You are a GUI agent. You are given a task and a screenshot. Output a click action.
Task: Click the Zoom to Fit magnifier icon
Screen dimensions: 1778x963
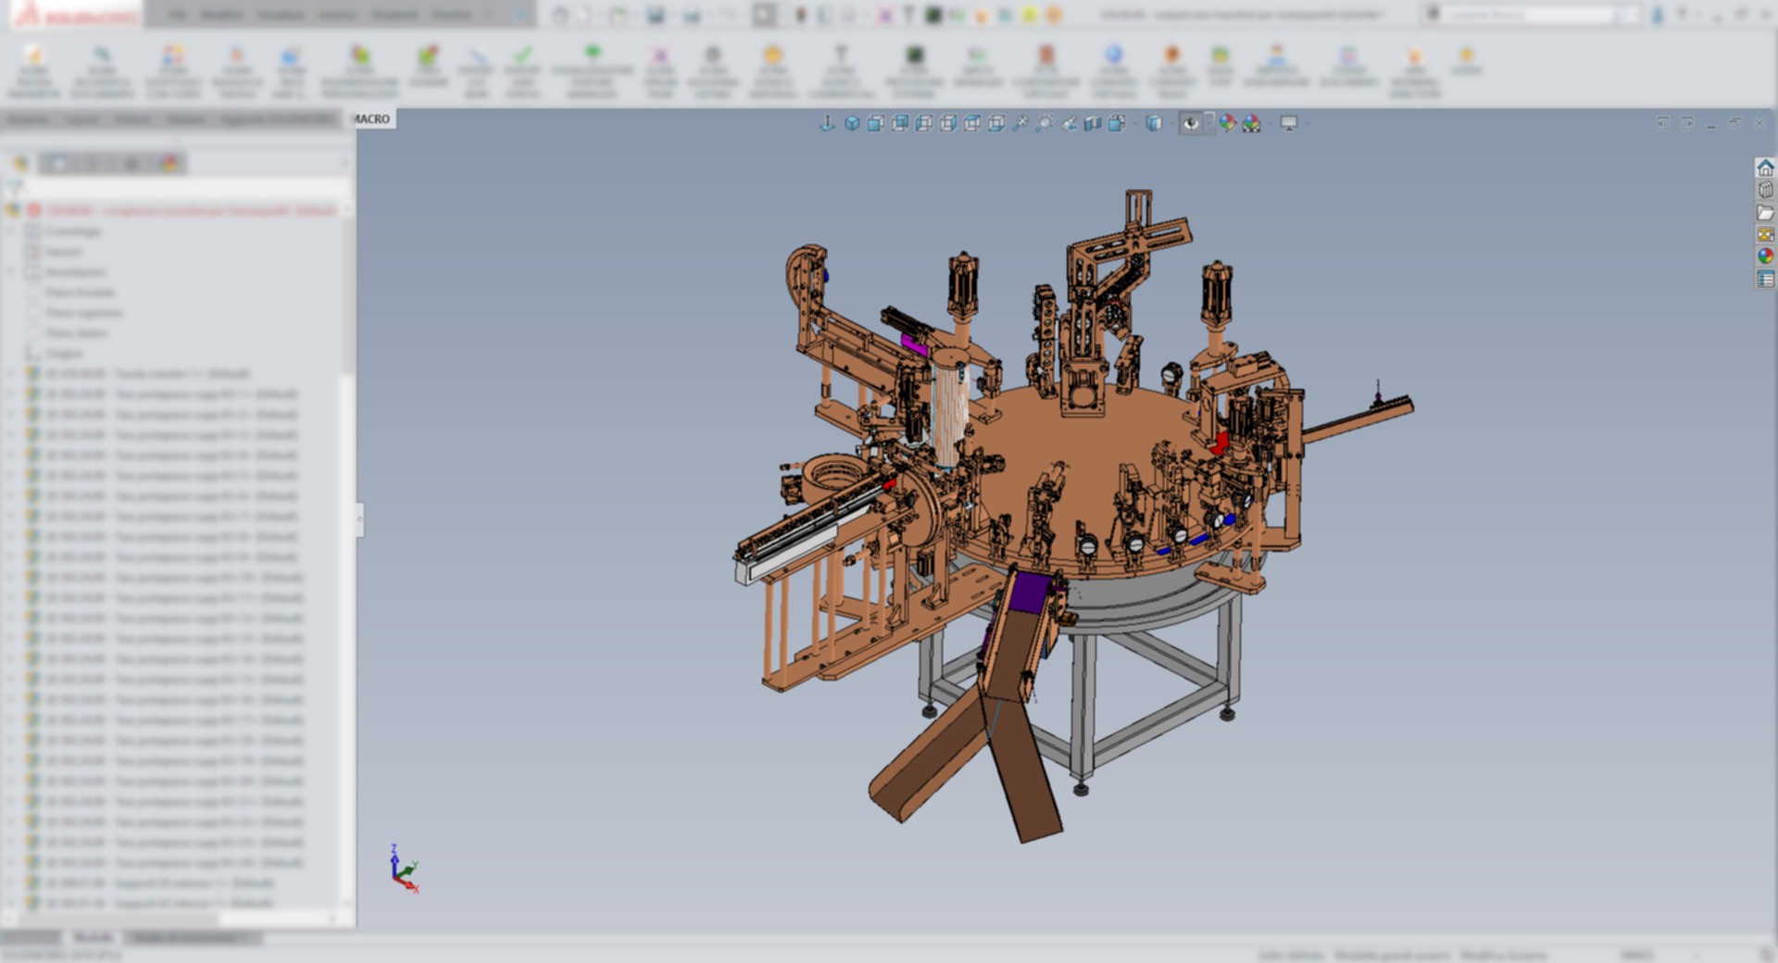(1020, 123)
